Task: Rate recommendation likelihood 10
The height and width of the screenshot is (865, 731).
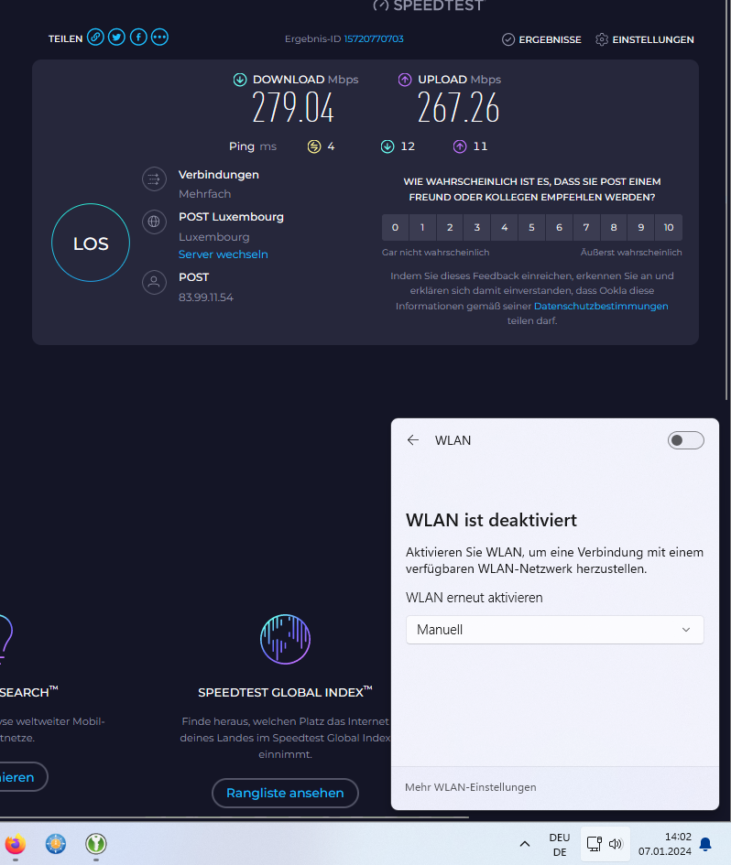Action: coord(669,227)
